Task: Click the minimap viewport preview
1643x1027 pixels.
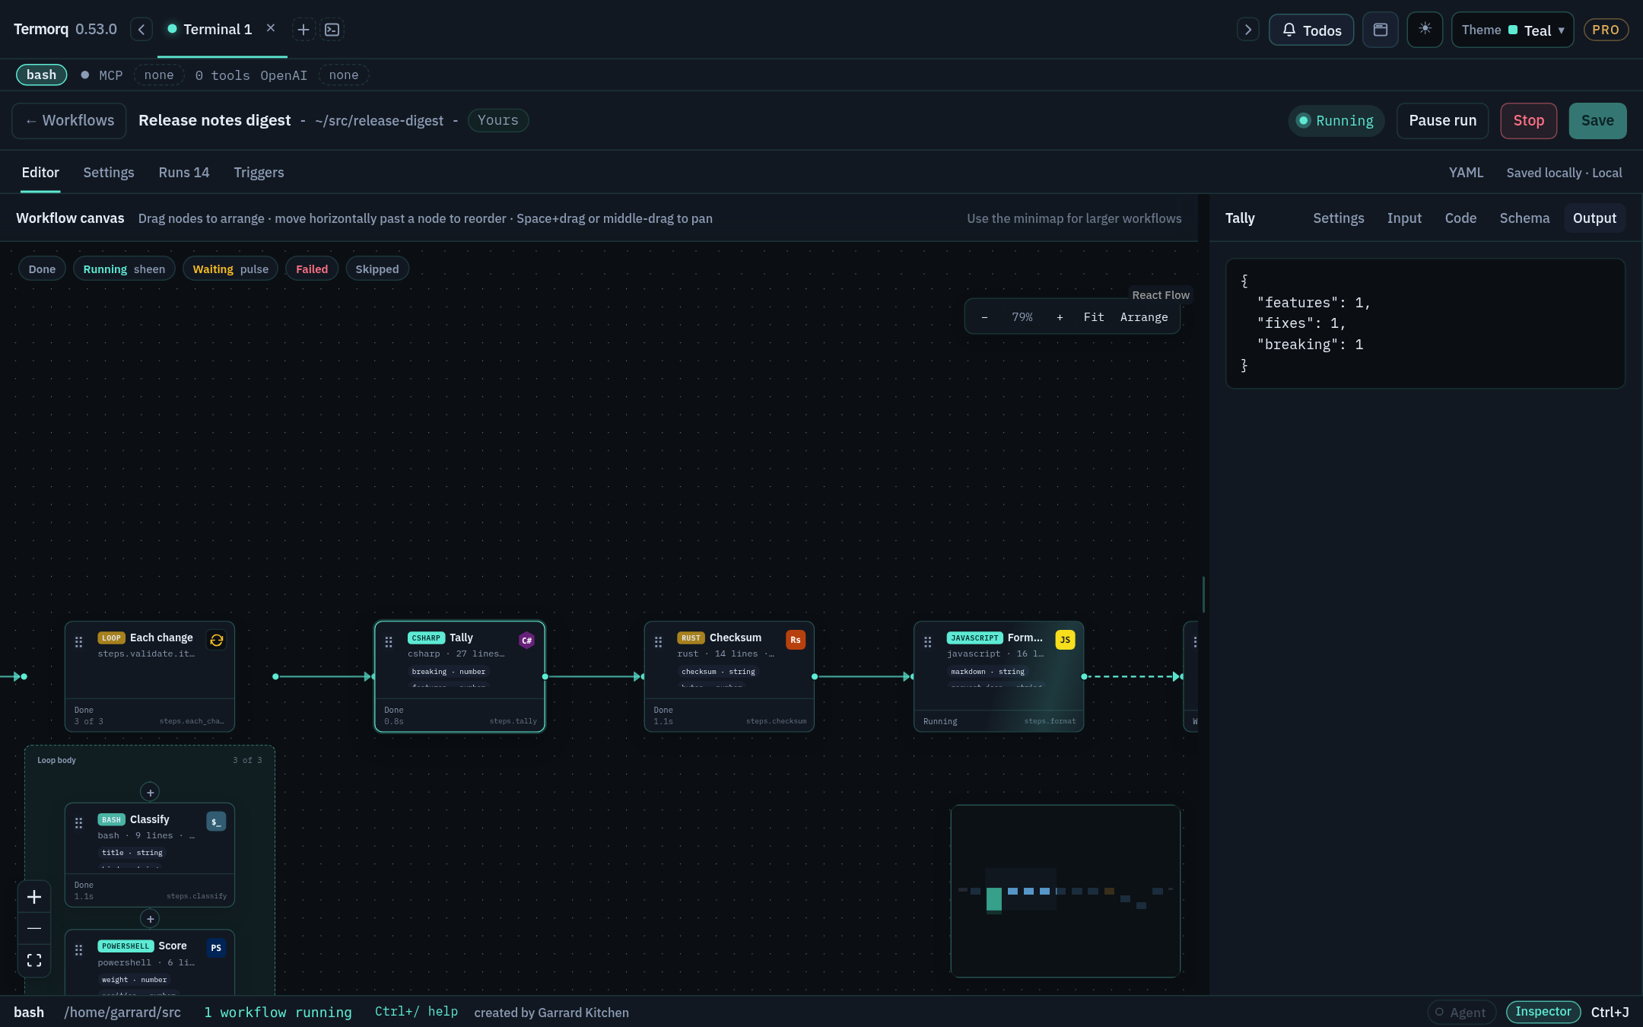Action: click(x=1065, y=891)
